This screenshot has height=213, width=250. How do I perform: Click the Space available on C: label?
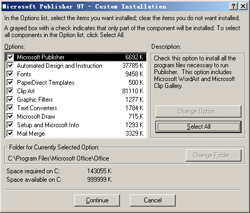coord(34,180)
